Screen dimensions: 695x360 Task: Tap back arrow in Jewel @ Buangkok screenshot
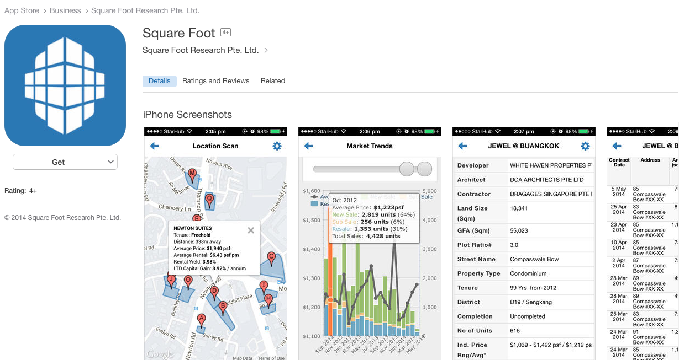(462, 146)
